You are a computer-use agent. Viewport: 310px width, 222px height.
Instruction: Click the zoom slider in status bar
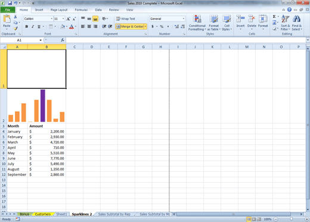291,219
